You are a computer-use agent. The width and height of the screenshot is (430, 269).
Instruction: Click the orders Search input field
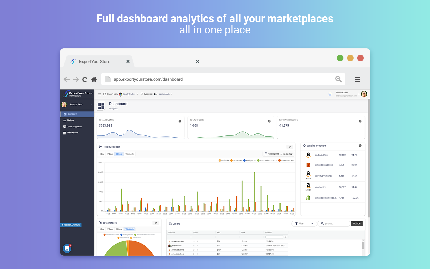(334, 224)
